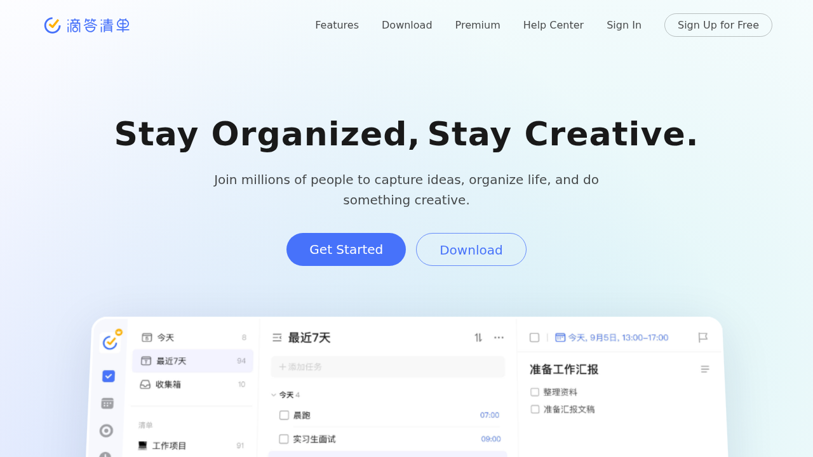Click the tasks checkmark icon in sidebar
Viewport: 813px width, 457px height.
pos(109,376)
